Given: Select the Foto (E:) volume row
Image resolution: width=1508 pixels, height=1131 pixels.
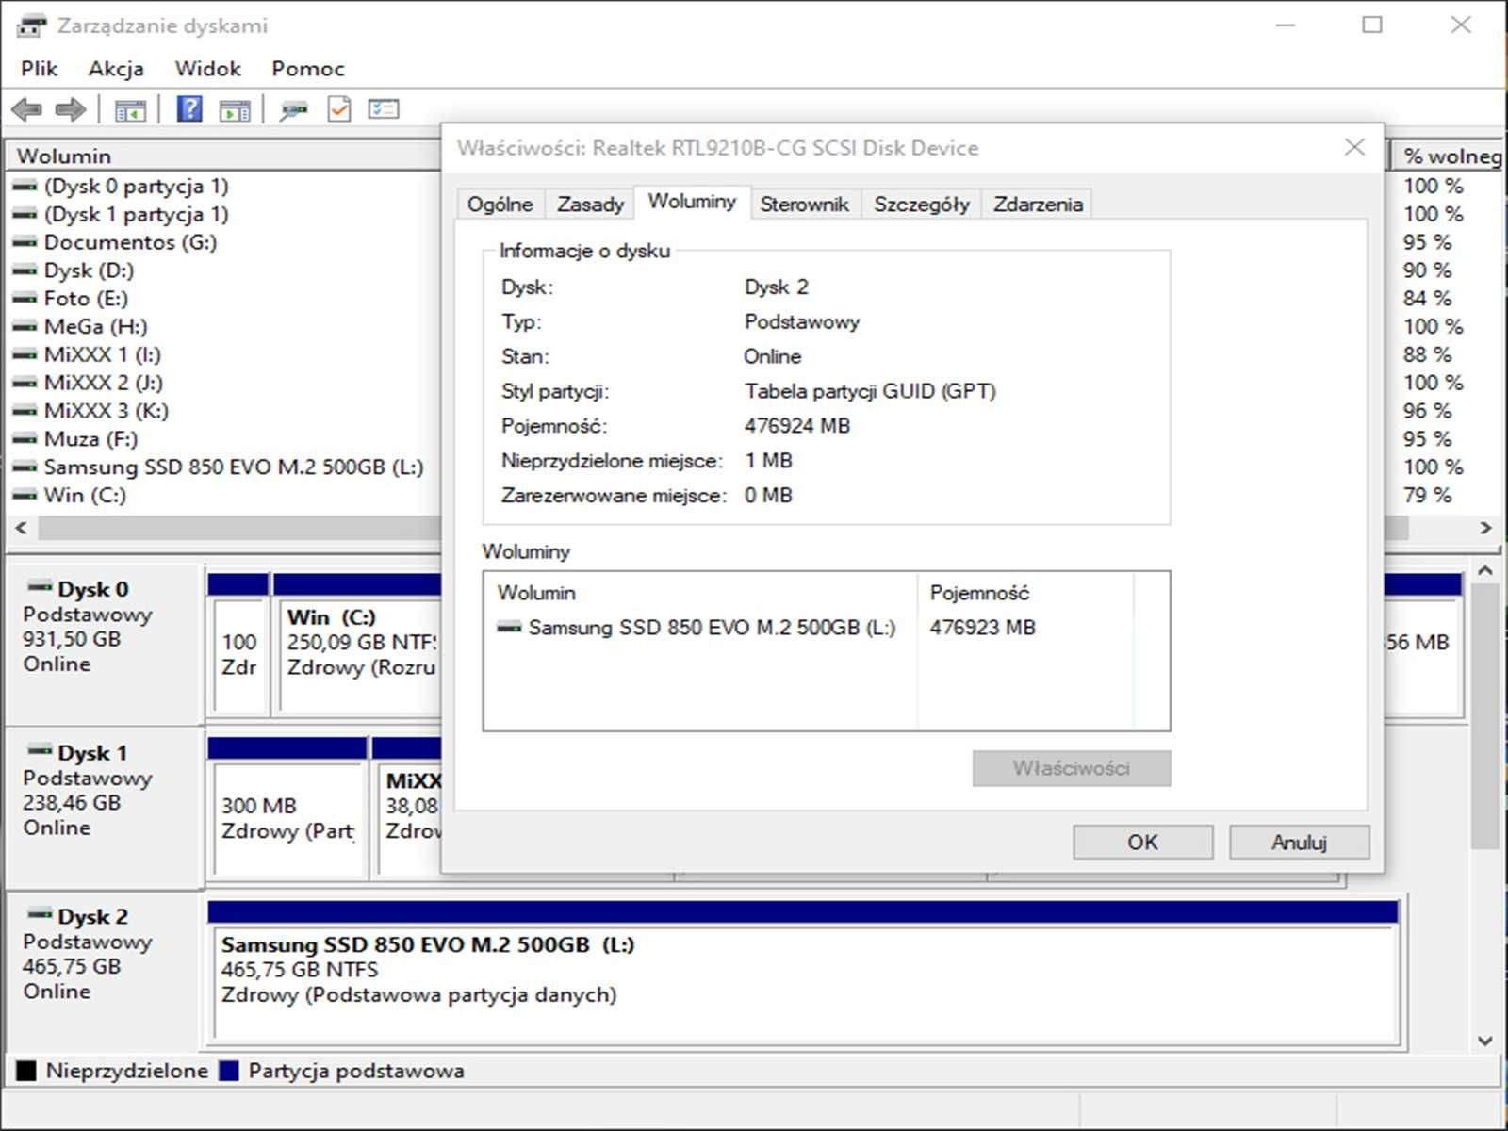Looking at the screenshot, I should [86, 299].
